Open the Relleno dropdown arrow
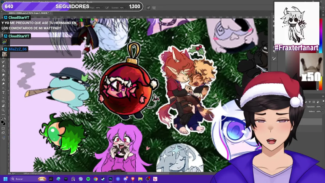Viewport: 325px width, 183px height. [x=323, y=111]
